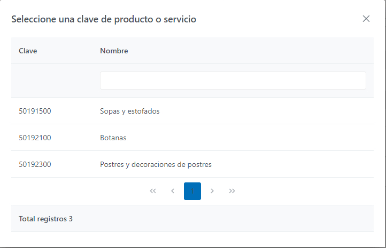Go to the previous results page

pos(173,191)
